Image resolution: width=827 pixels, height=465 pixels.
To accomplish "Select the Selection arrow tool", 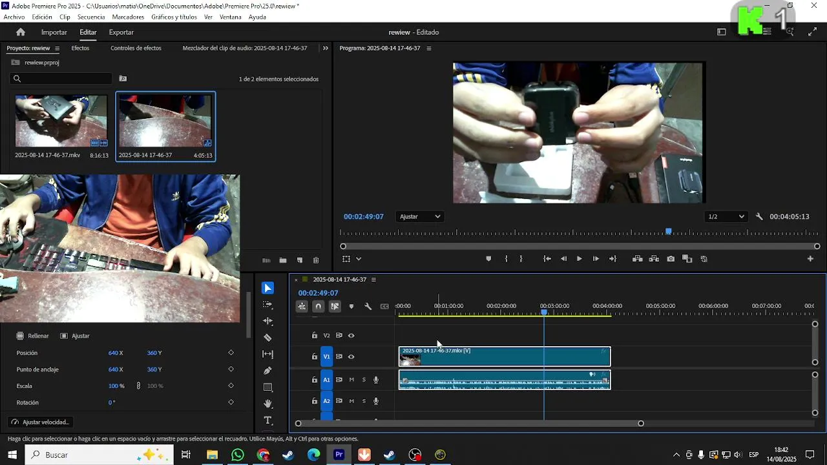I will [267, 288].
